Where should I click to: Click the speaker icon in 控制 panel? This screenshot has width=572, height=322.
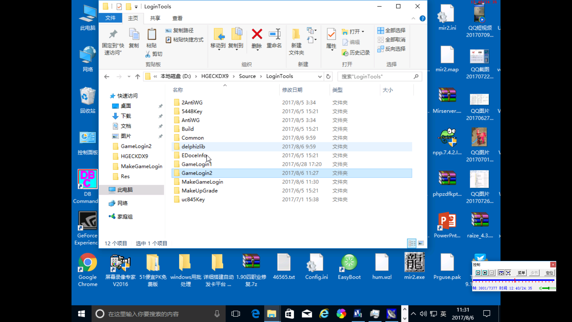pos(540,288)
